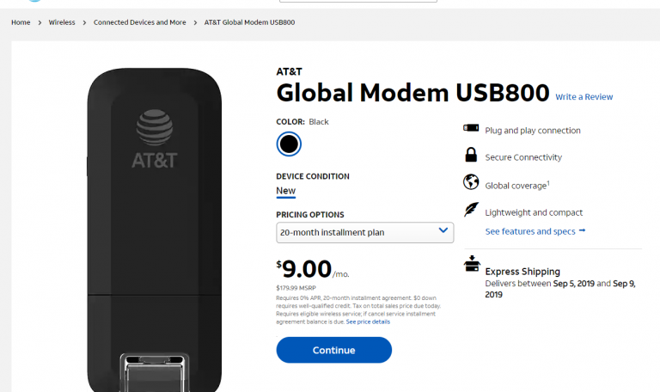Select the Black color swatch
Viewport: 660px width, 392px height.
[289, 144]
